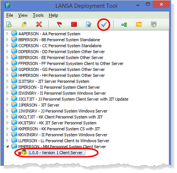Expand the IIPERSON tree node
Screen dimensions: 177x173
click(x=7, y=87)
